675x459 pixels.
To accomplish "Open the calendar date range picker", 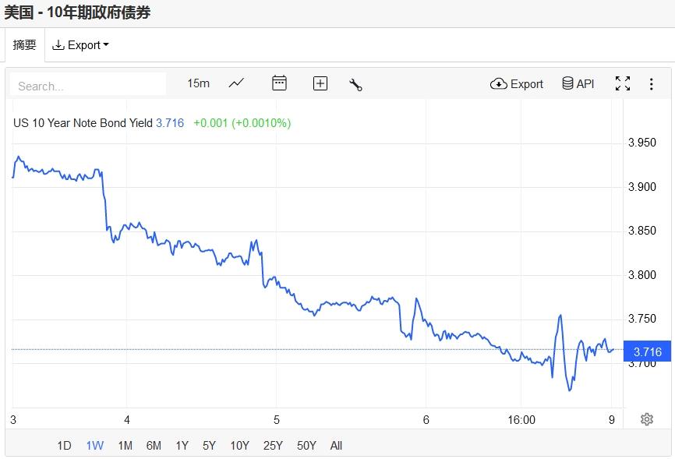I will click(x=279, y=83).
